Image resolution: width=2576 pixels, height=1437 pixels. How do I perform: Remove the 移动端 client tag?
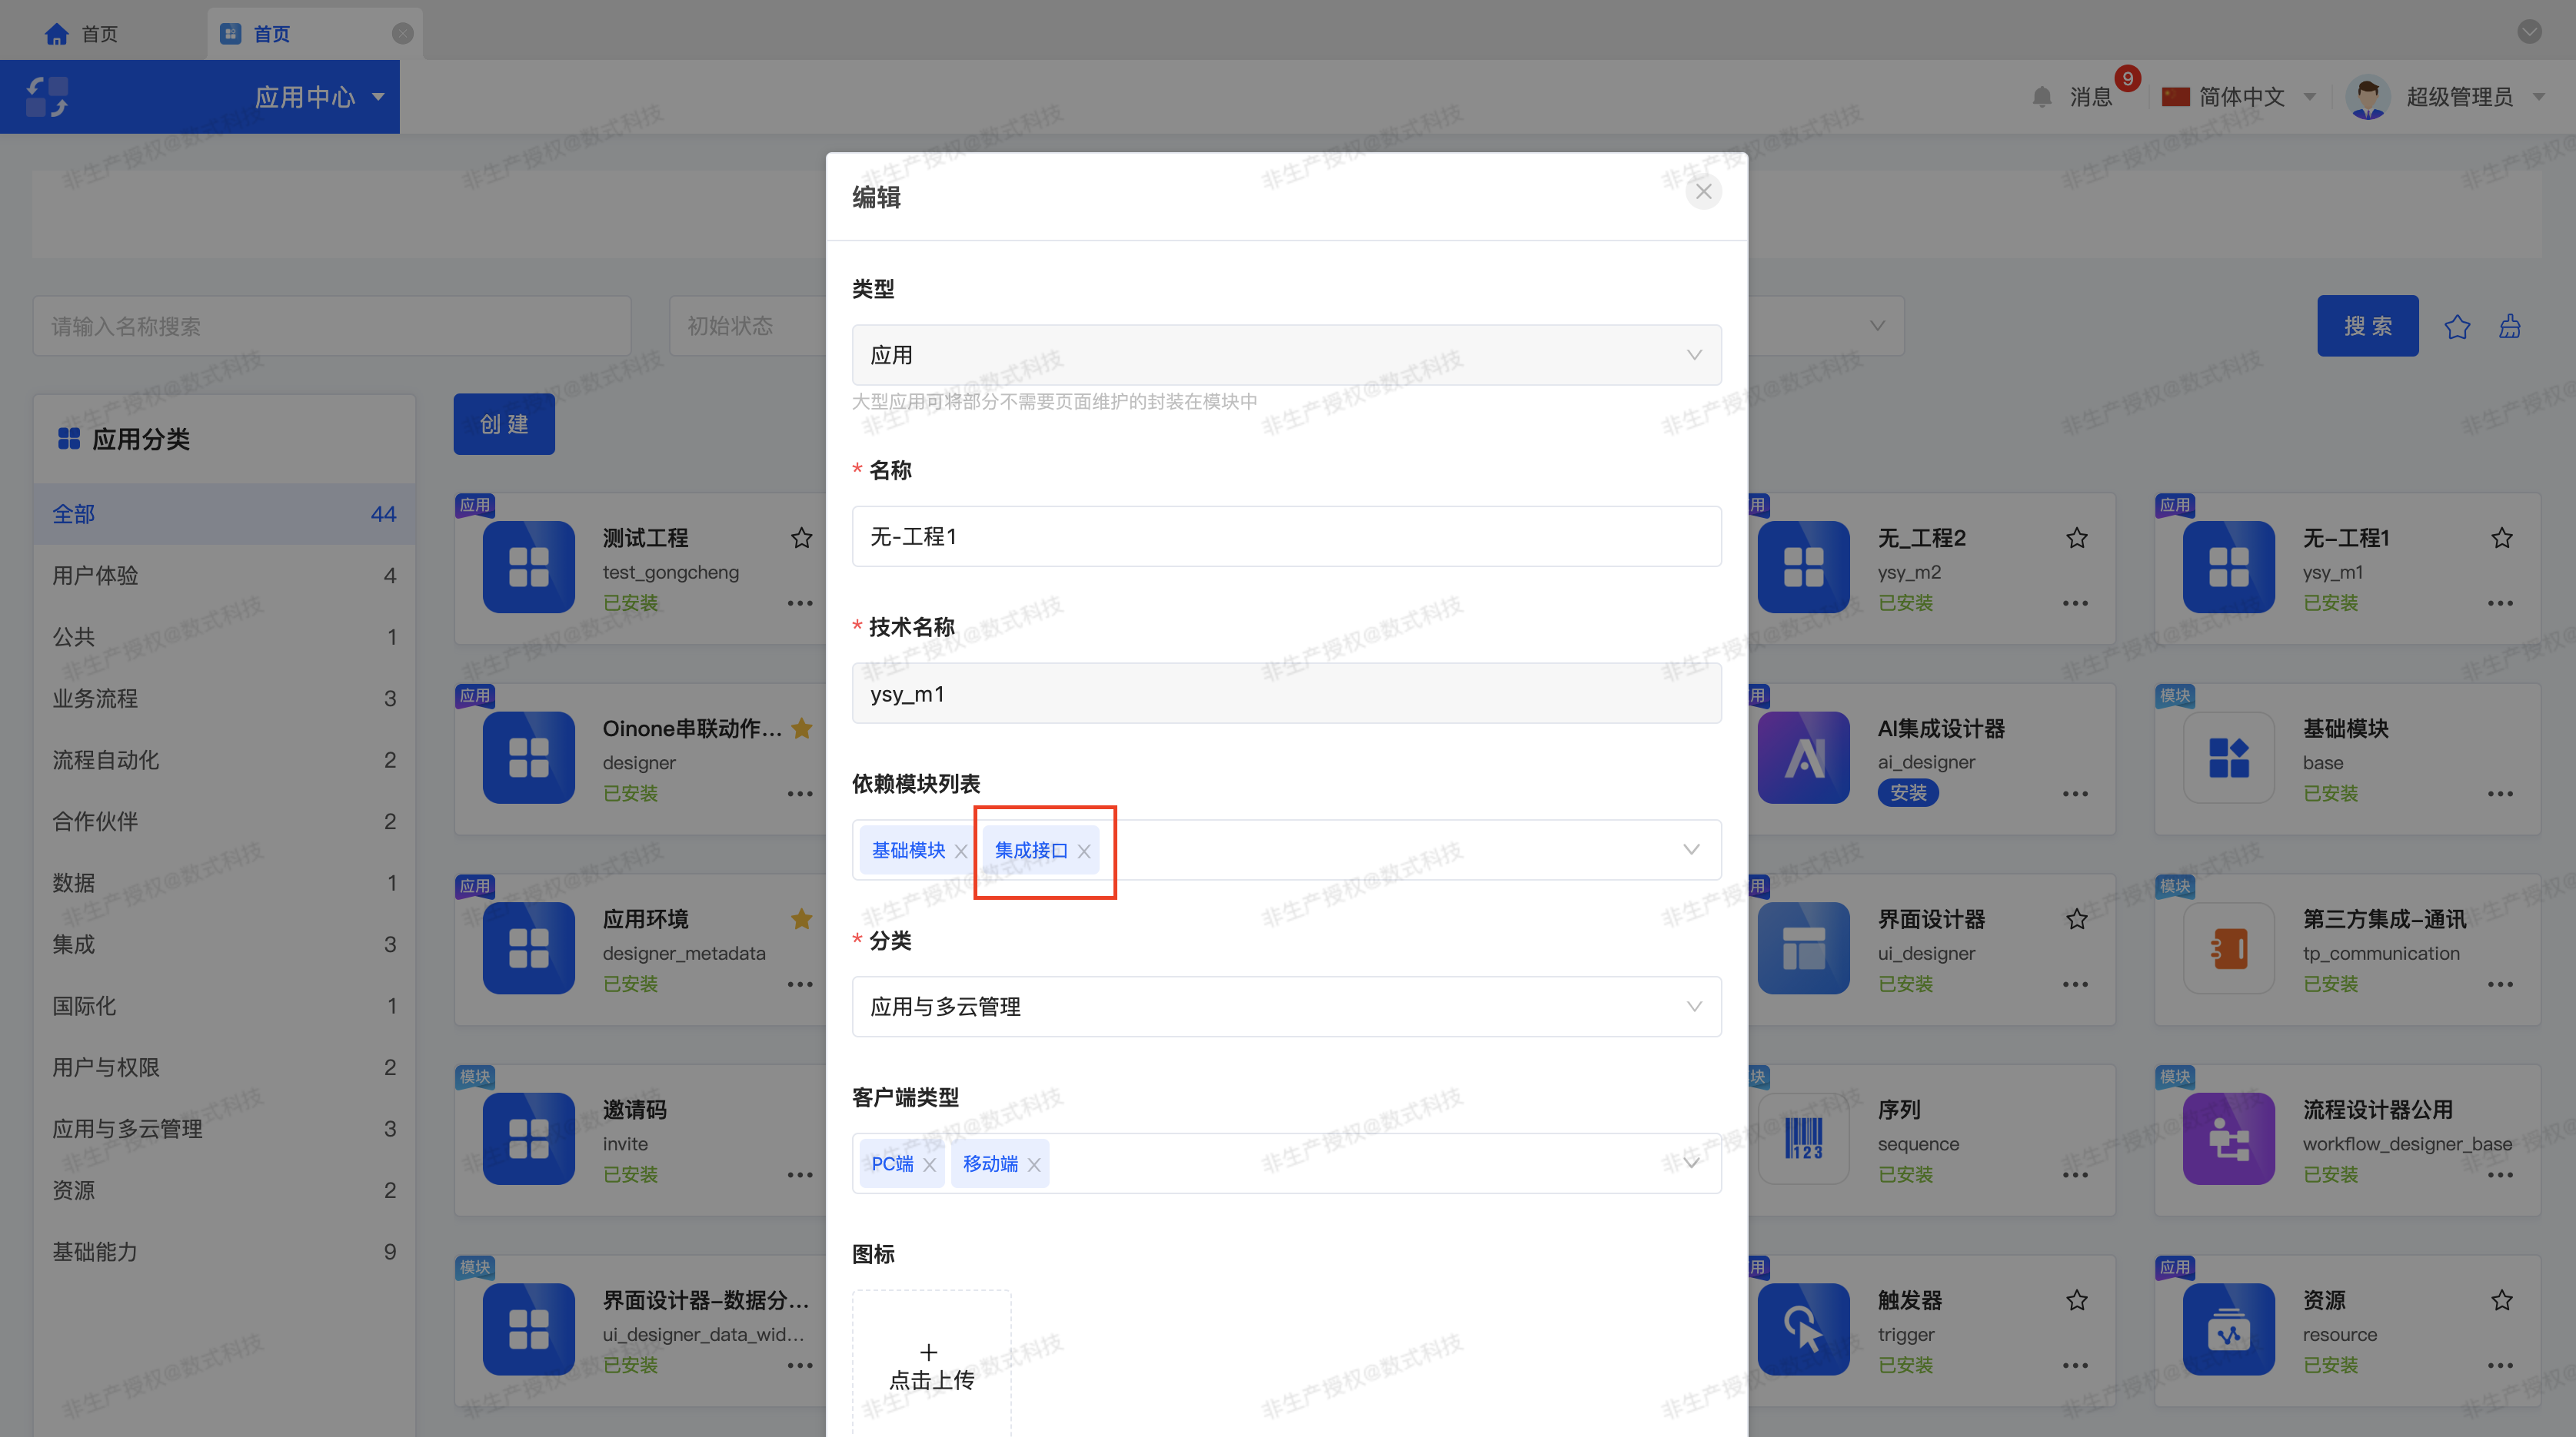pos(1034,1165)
